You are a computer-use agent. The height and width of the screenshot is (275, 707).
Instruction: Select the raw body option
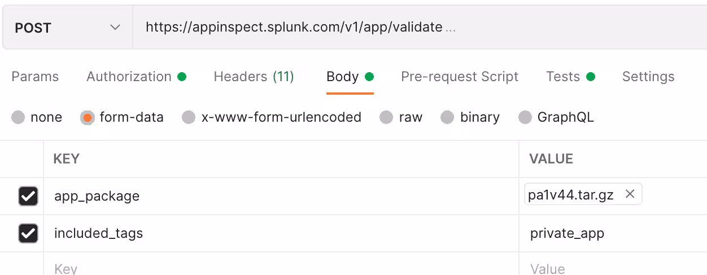tap(386, 117)
